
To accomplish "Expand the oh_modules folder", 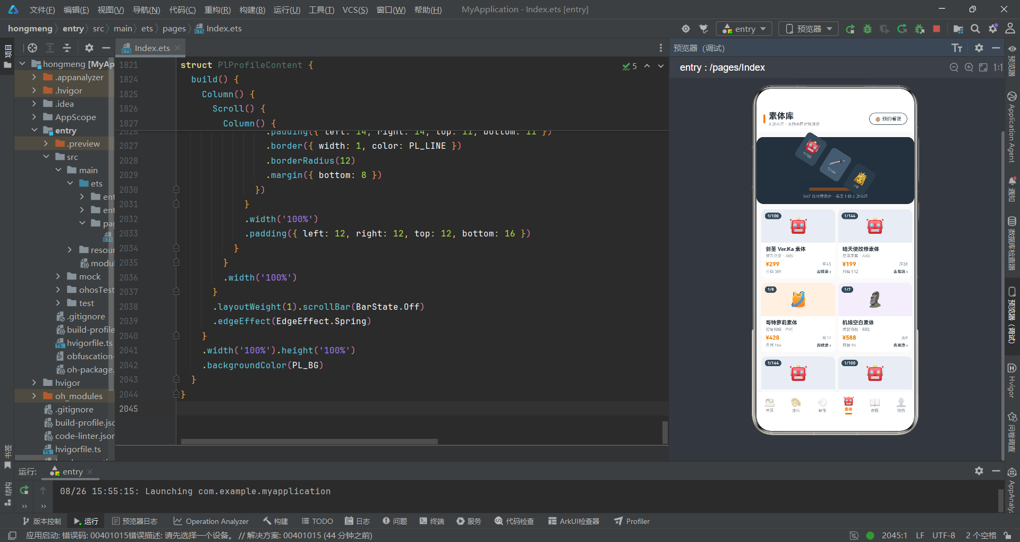I will coord(34,396).
